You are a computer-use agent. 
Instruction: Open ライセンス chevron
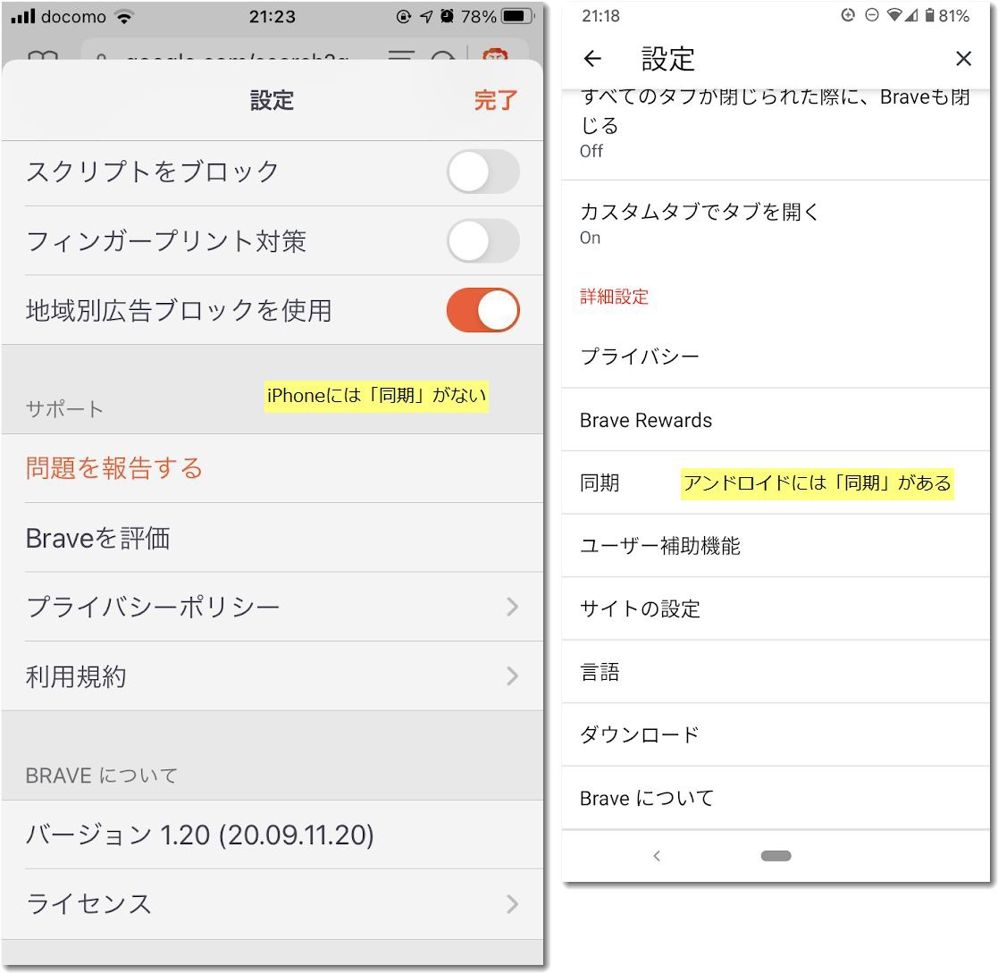coord(512,904)
